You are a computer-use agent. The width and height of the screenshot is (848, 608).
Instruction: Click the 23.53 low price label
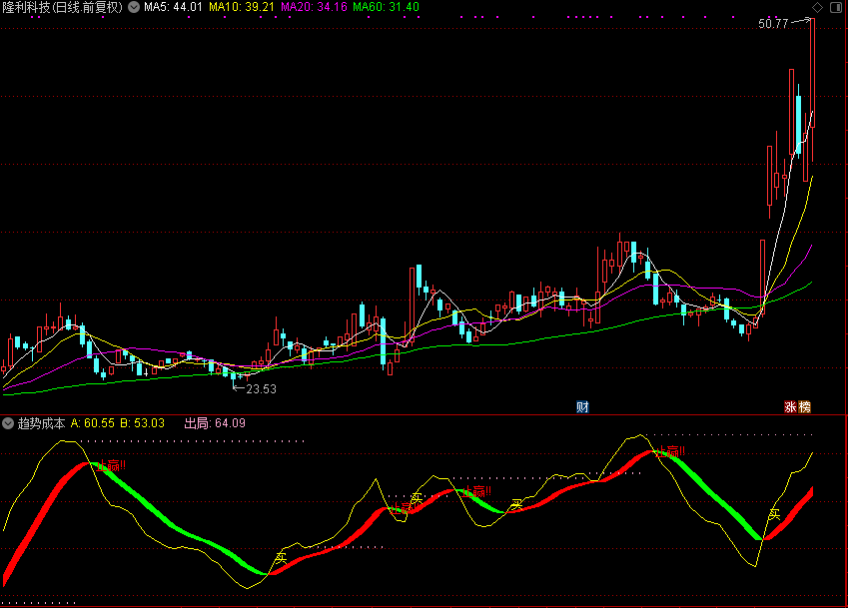(x=262, y=389)
